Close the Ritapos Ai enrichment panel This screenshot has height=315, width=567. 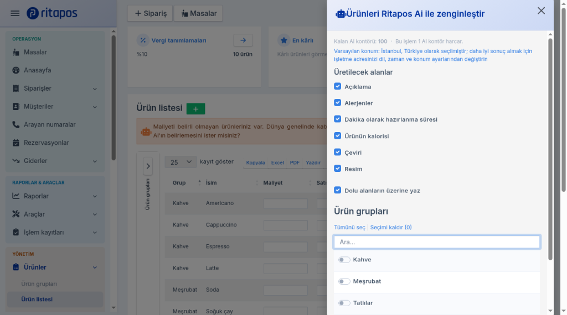(541, 11)
